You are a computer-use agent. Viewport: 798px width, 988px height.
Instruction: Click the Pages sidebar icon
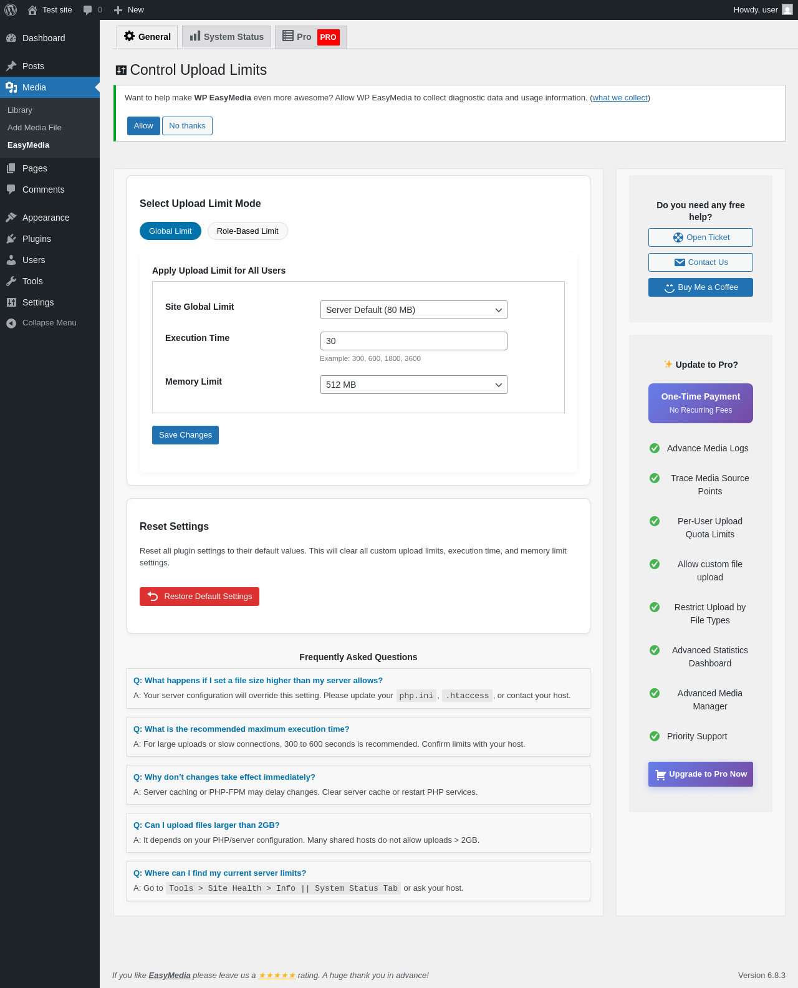(11, 168)
